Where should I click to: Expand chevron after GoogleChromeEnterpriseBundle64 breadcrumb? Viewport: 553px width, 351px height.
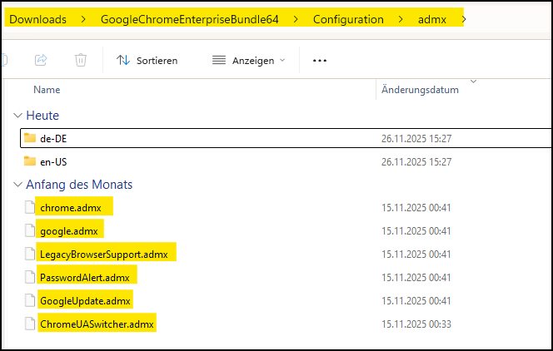pos(296,19)
